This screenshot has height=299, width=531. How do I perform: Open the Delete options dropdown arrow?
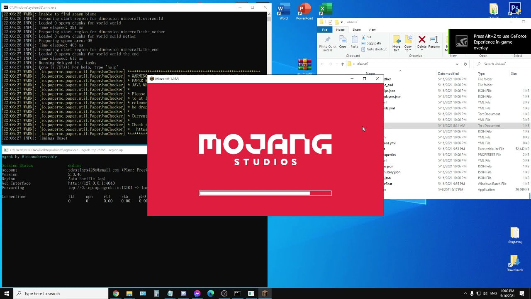coord(422,50)
